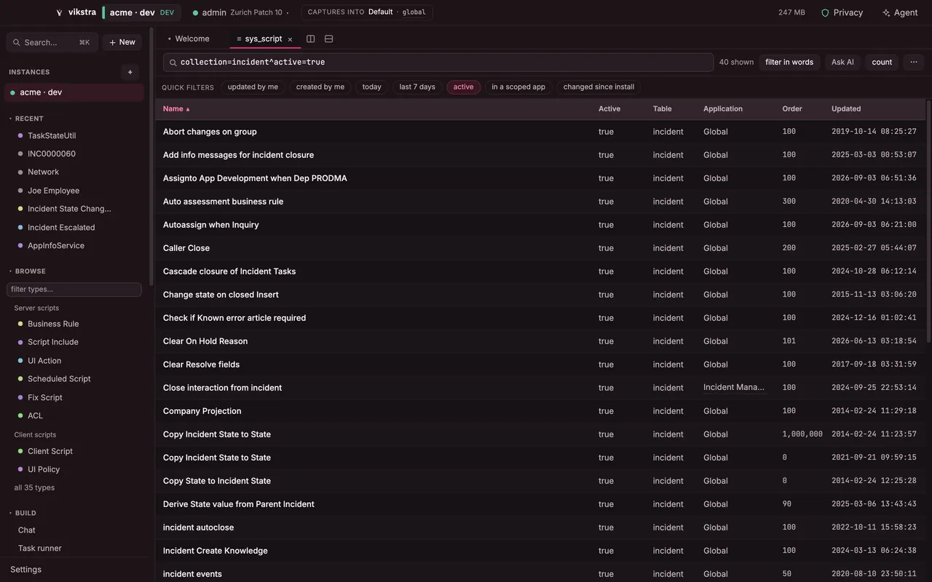Open the Agent sparkle panel

[x=900, y=12]
